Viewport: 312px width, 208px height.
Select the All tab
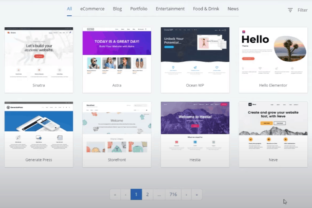coord(69,9)
